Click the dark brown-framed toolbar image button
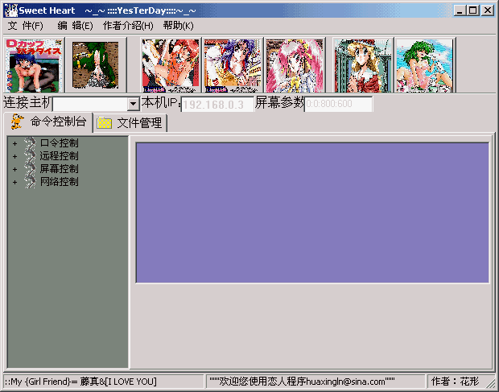This screenshot has width=499, height=392. point(95,65)
